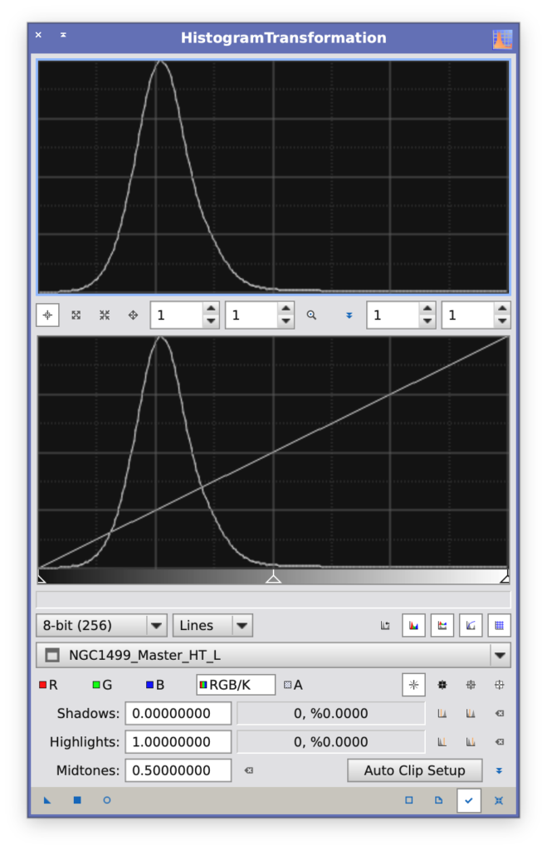Select the R red channel

click(47, 685)
